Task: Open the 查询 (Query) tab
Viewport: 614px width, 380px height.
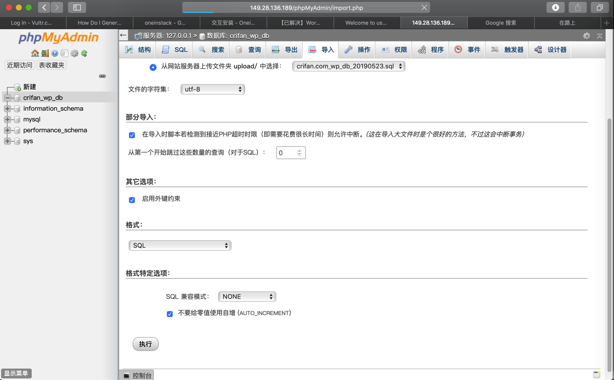Action: (248, 50)
